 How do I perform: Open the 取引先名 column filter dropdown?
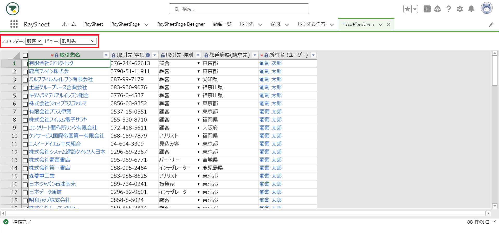coord(106,55)
